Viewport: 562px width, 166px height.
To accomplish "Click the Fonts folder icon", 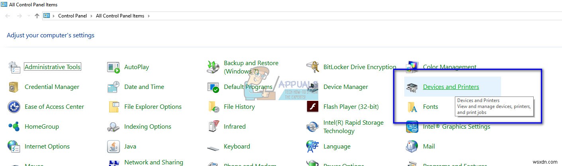I will [x=412, y=107].
